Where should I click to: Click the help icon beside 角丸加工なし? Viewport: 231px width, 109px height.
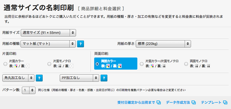click(x=39, y=78)
